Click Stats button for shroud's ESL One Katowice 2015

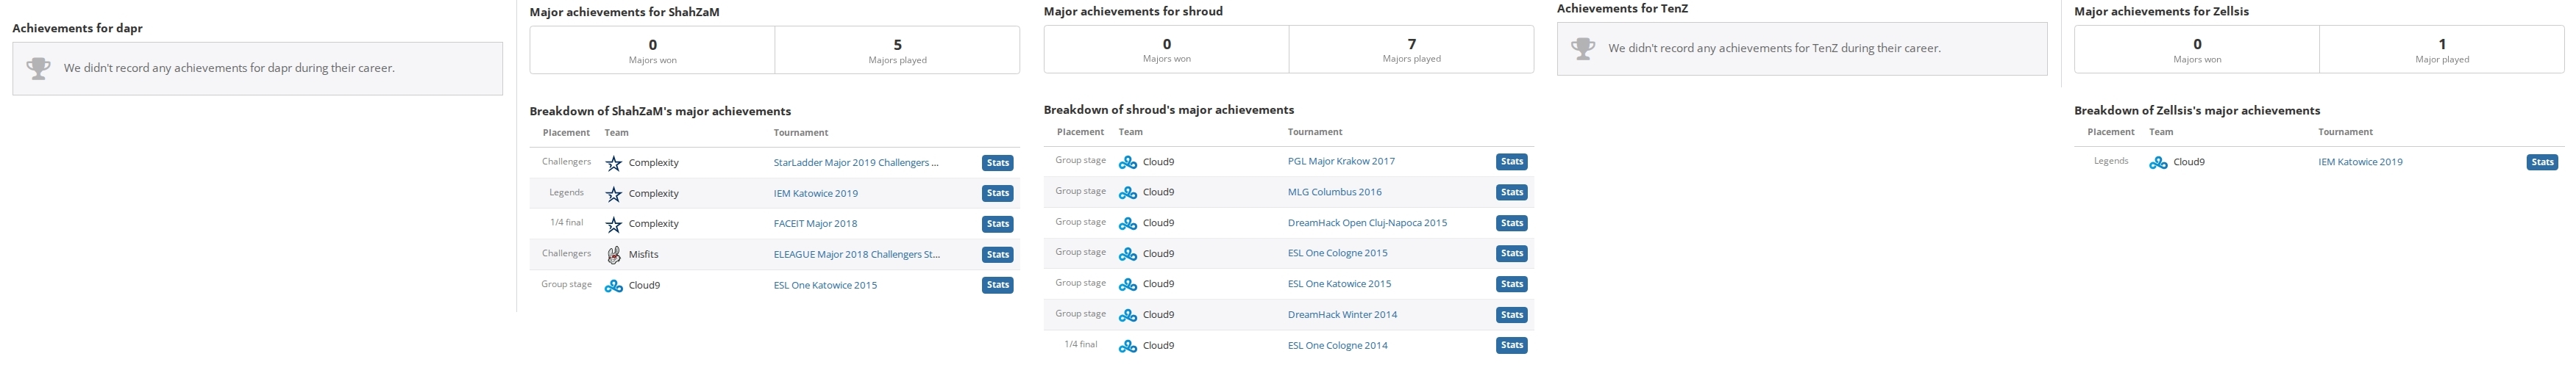click(x=1511, y=284)
